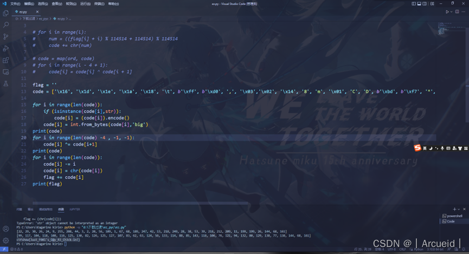Open the Testing flask view
This screenshot has width=469, height=254.
click(5, 83)
